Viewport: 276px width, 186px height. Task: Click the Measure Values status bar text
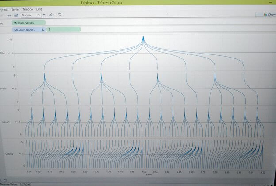pyautogui.click(x=16, y=185)
